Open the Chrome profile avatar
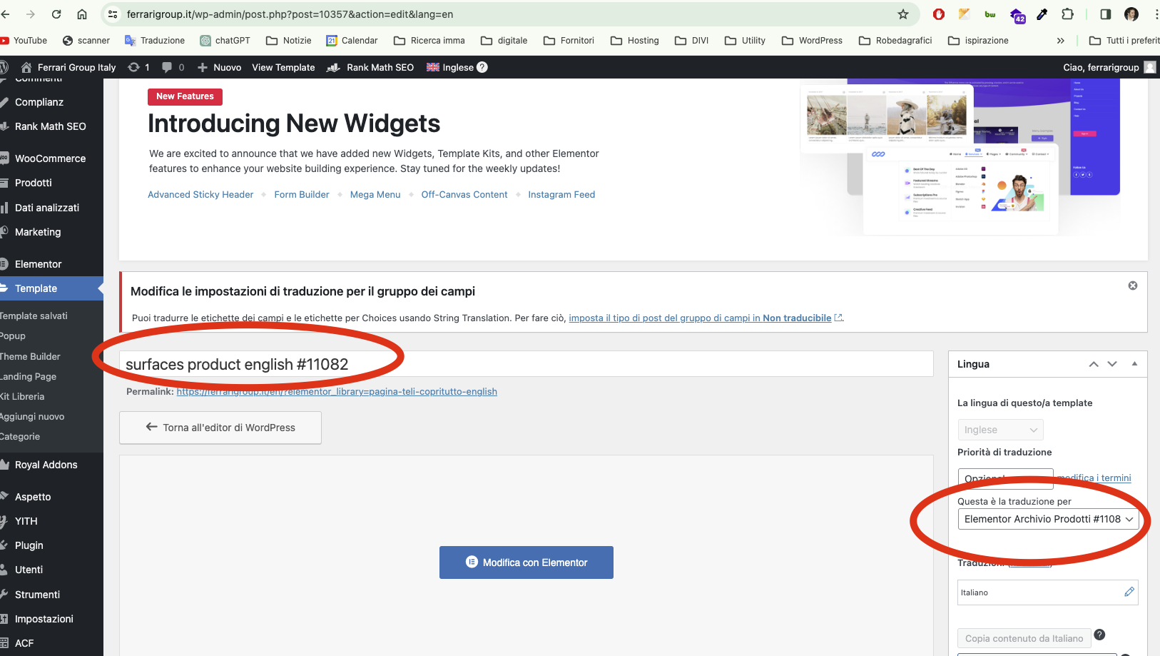The height and width of the screenshot is (656, 1160). pyautogui.click(x=1131, y=14)
